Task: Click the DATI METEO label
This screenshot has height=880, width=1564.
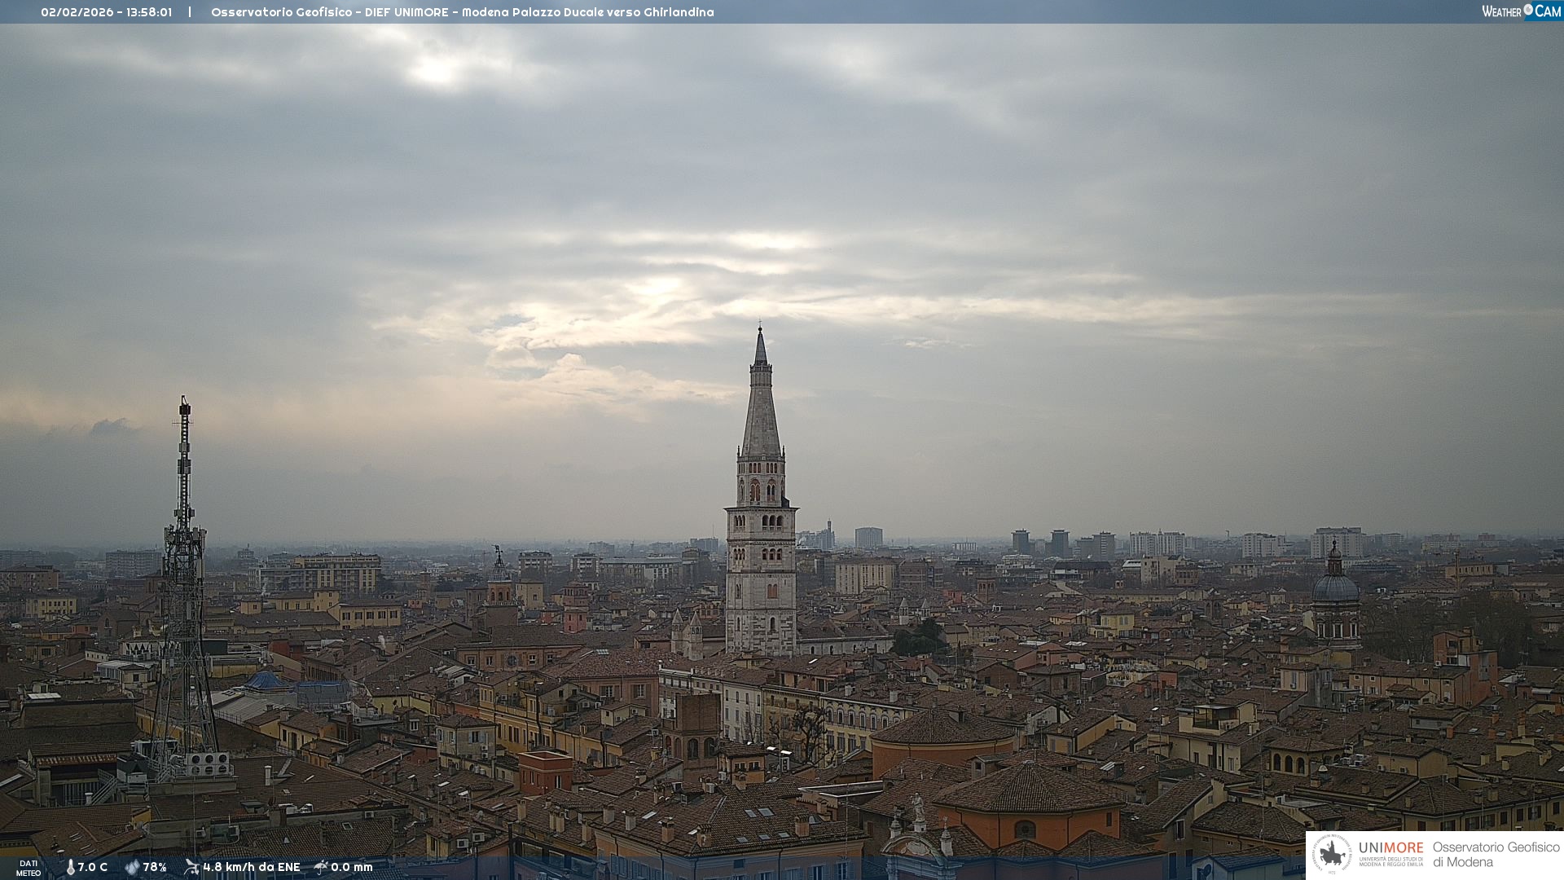Action: coord(29,868)
